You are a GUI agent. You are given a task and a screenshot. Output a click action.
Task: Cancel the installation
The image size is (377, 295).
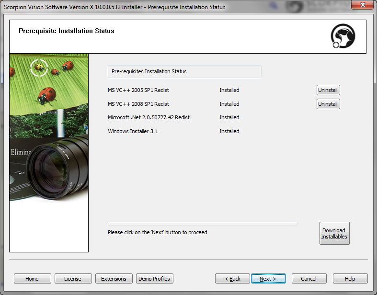click(x=309, y=279)
